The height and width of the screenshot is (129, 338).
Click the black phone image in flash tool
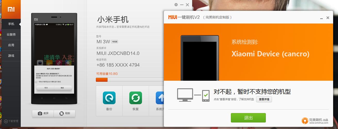(x=200, y=58)
